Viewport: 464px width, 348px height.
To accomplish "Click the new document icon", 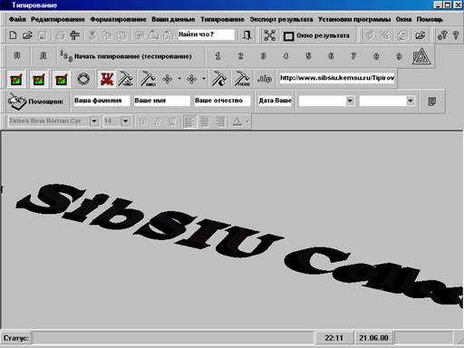I will (x=13, y=35).
